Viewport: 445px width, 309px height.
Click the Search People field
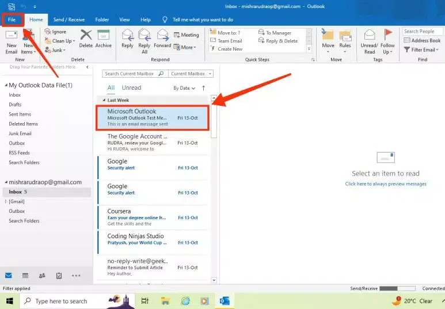[x=423, y=31]
